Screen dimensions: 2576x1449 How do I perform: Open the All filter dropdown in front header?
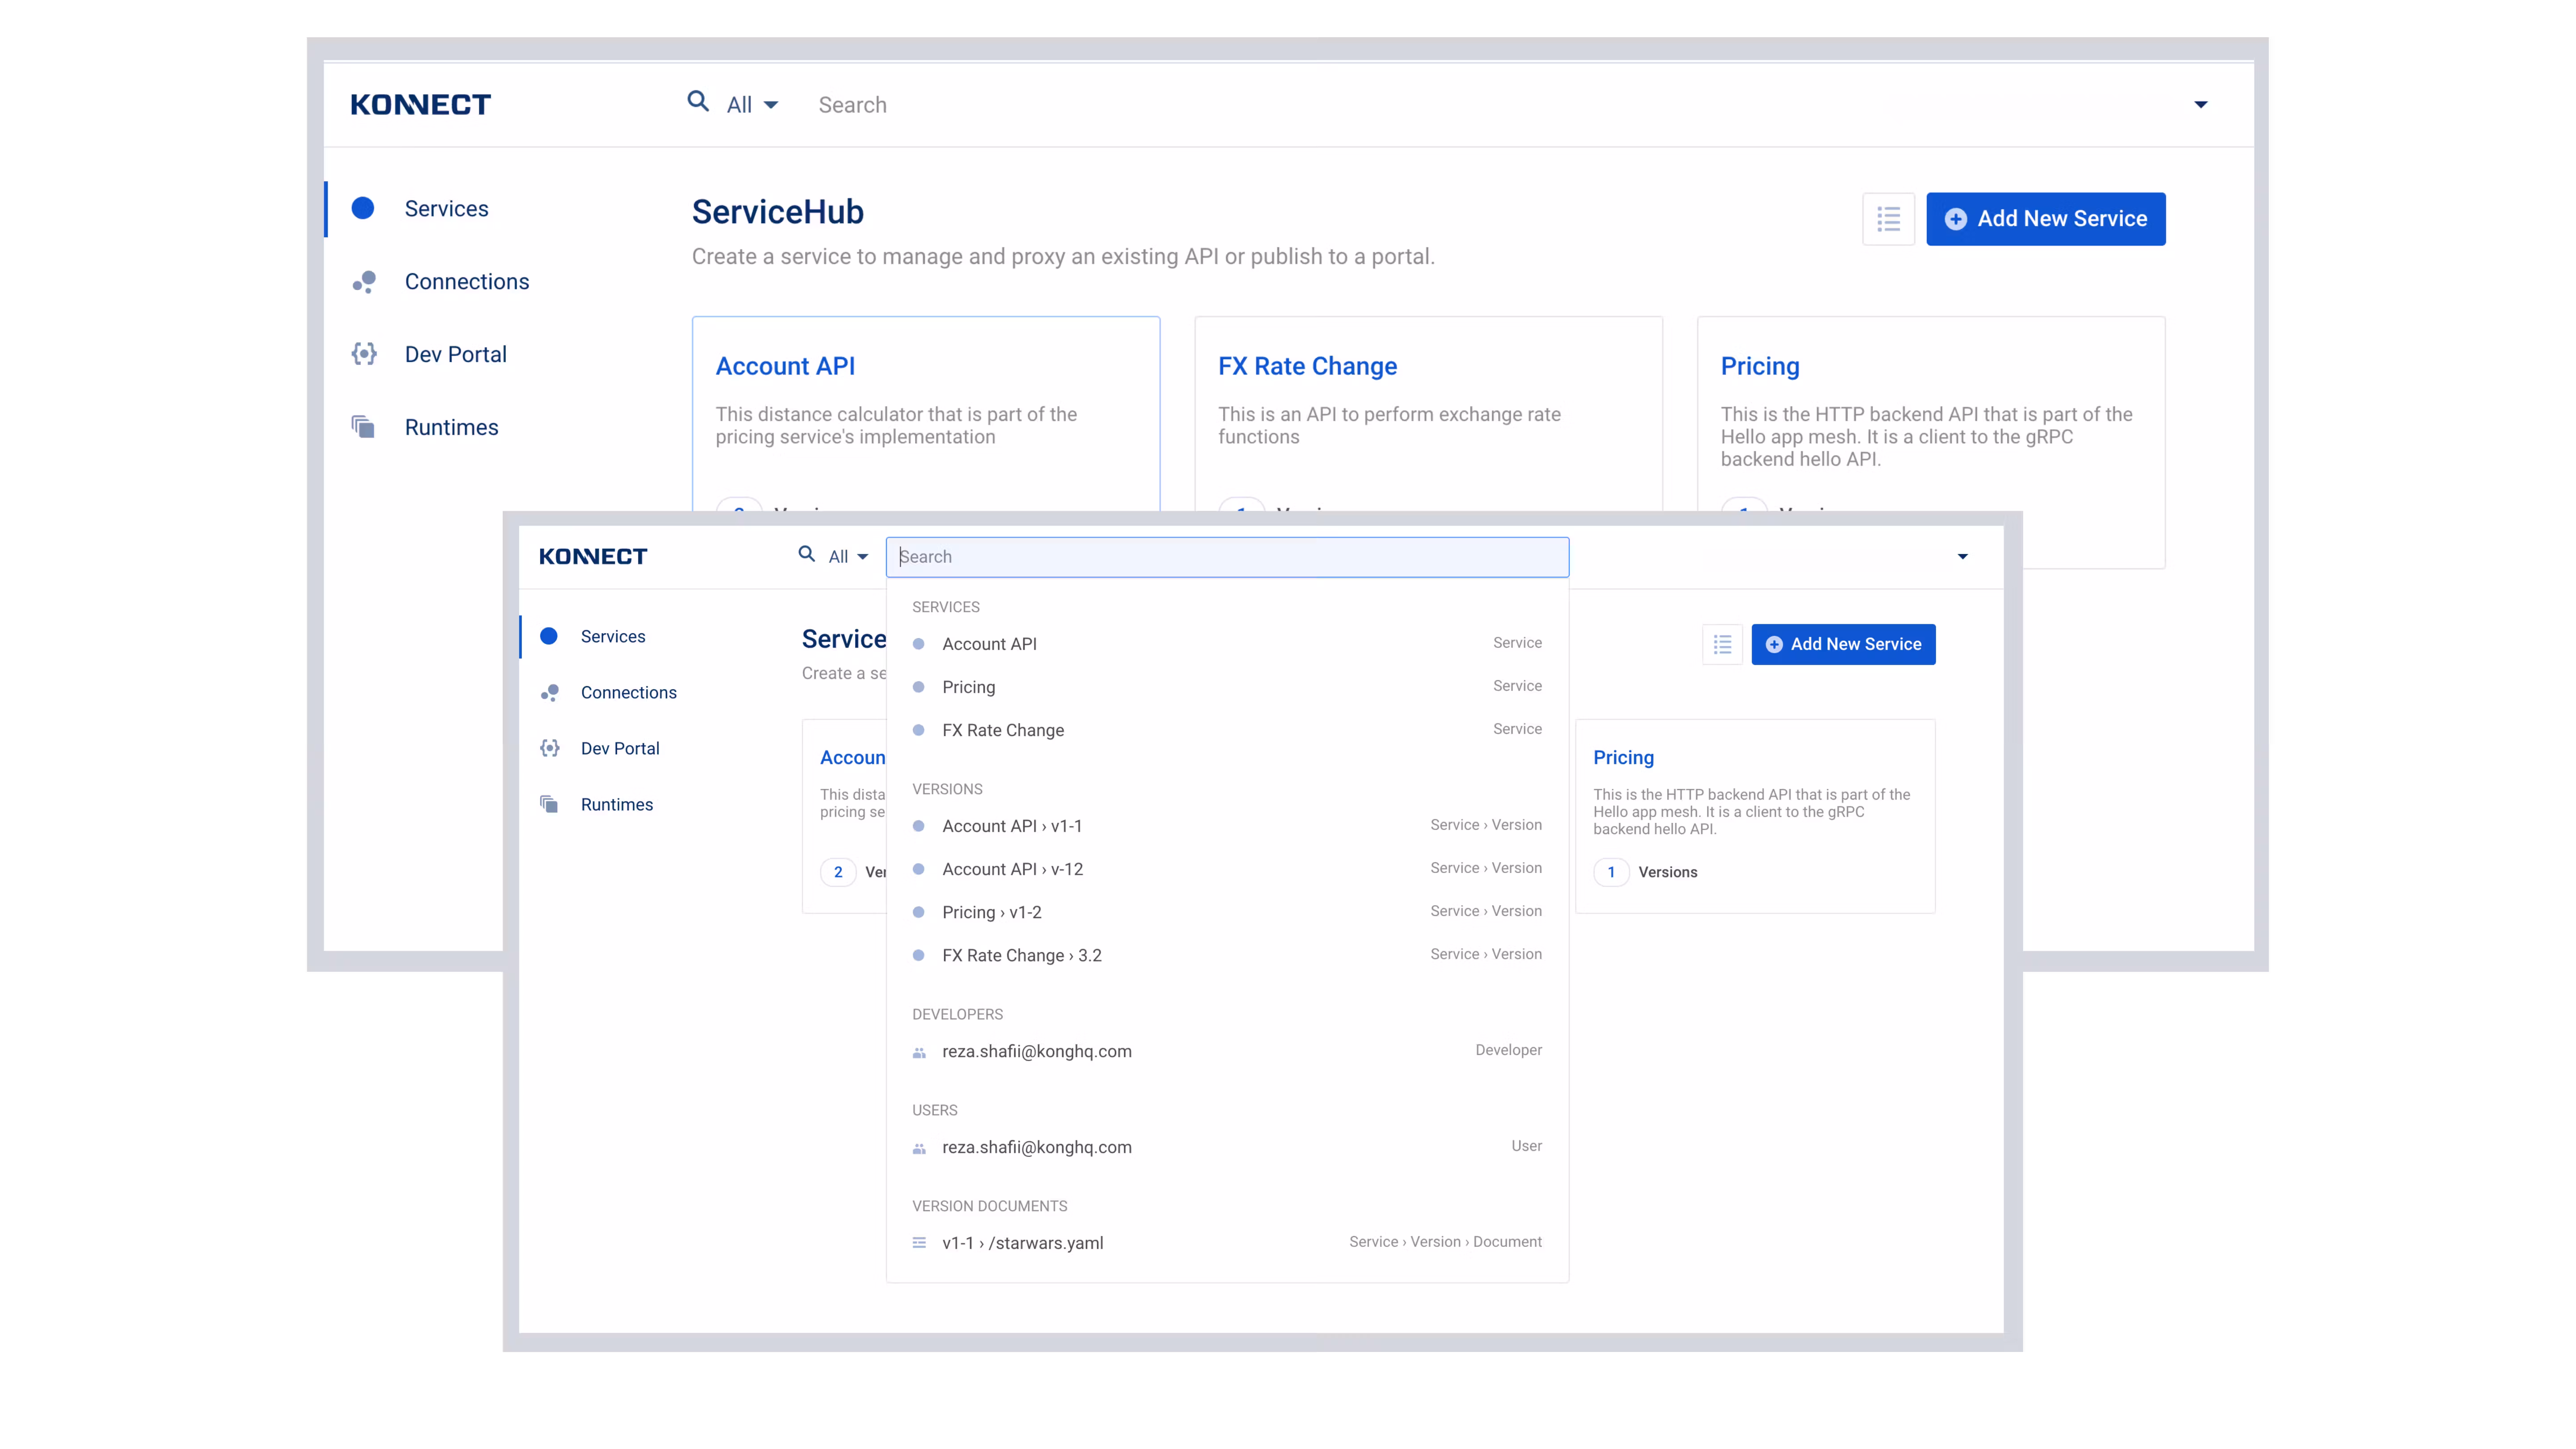coord(848,557)
